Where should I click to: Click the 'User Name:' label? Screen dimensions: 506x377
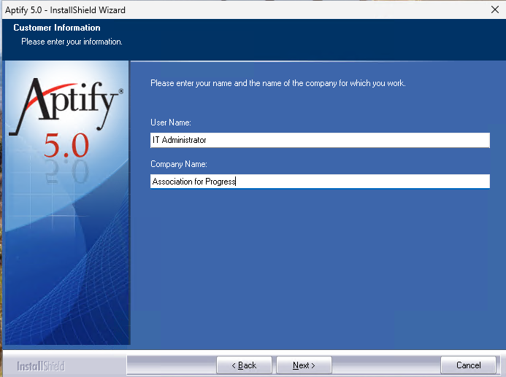click(171, 123)
